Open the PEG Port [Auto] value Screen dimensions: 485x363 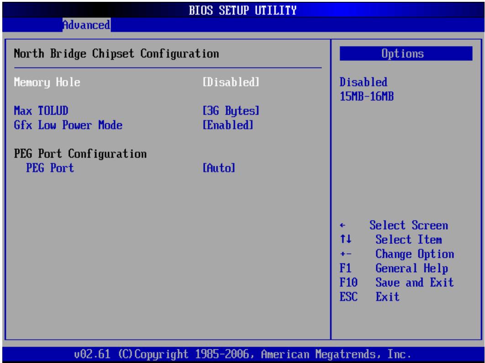219,168
